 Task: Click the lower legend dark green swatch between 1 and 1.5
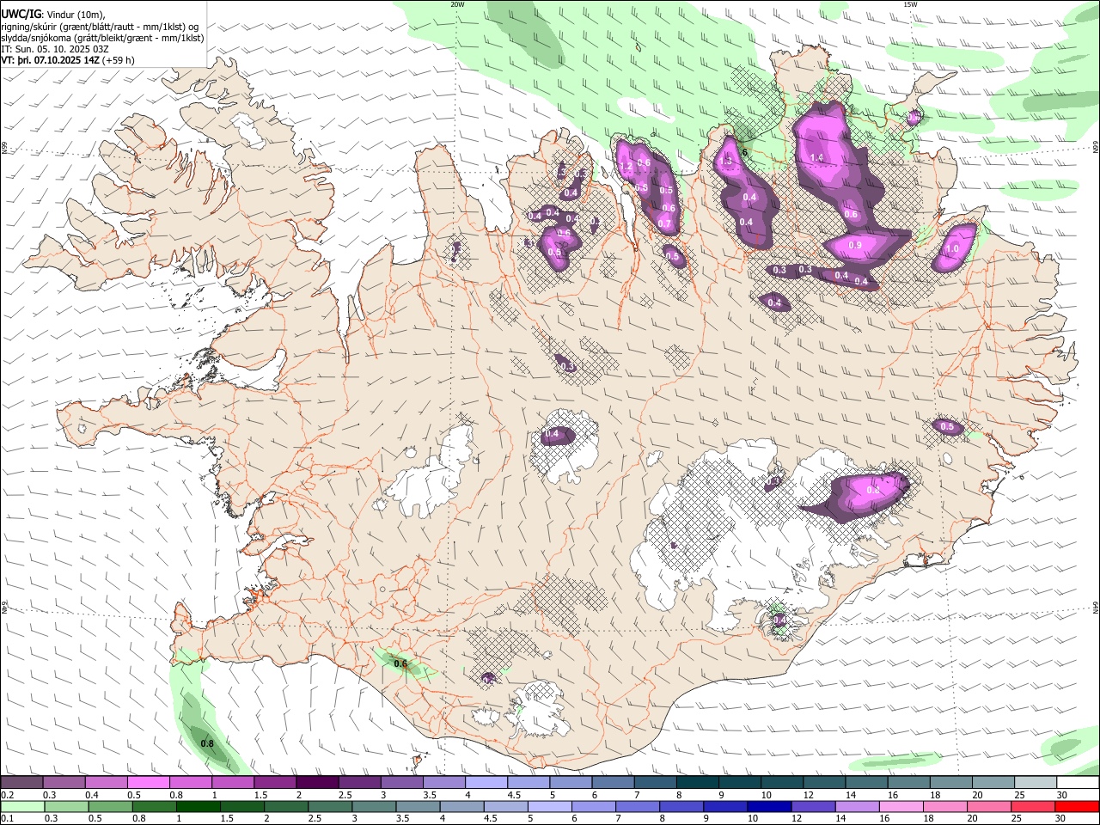click(198, 806)
